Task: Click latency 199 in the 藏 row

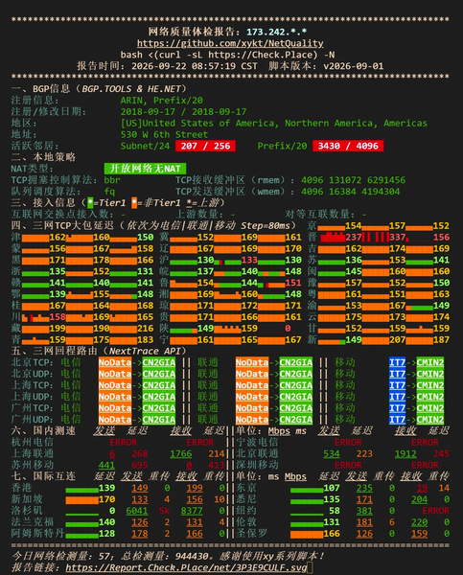Action: [58, 328]
